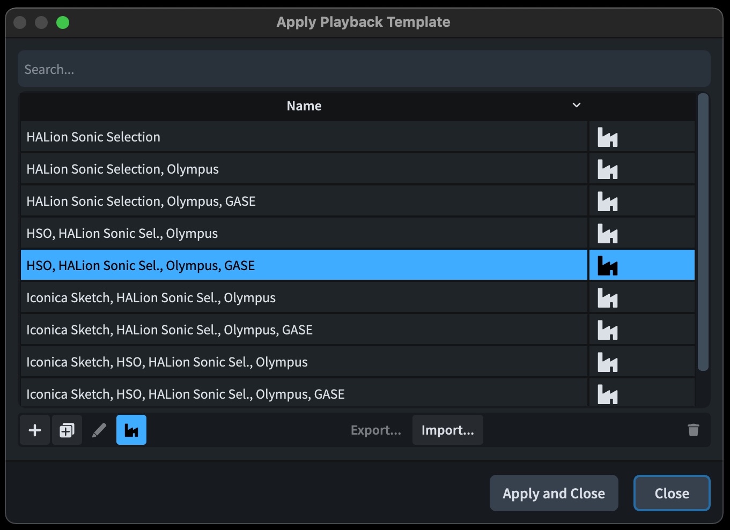The image size is (730, 530).
Task: Click the delete template trash icon
Action: click(x=694, y=430)
